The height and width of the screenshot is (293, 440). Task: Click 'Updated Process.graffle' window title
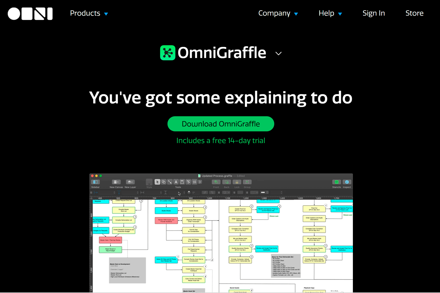coord(217,176)
